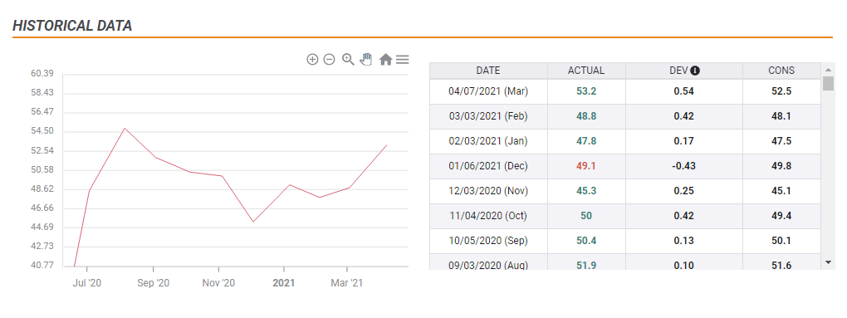
Task: Click actual value 47.8
Action: click(586, 141)
